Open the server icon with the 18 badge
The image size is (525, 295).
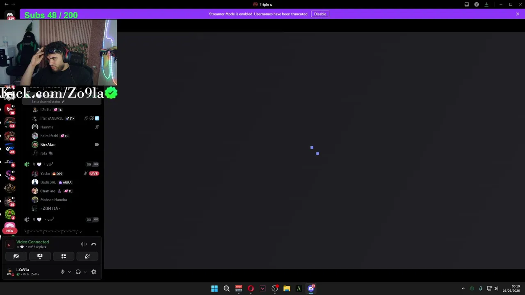[x=10, y=109]
